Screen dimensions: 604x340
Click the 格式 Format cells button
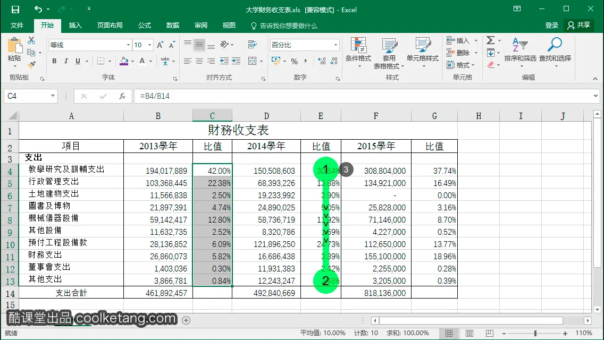pos(461,65)
